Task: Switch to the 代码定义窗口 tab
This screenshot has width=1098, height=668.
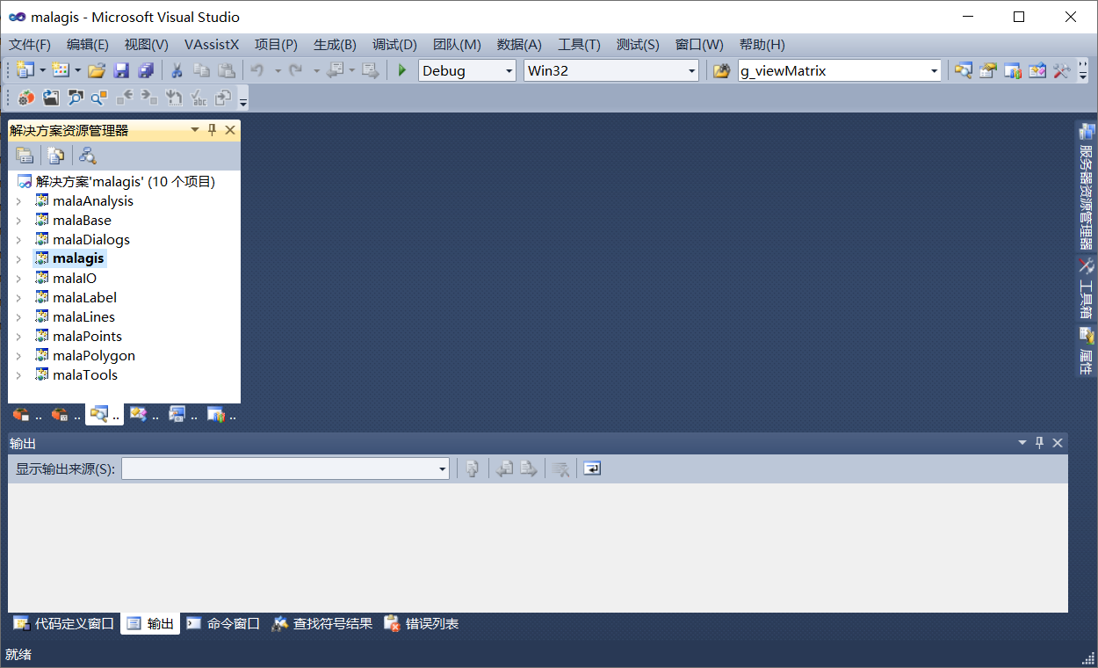Action: 64,623
